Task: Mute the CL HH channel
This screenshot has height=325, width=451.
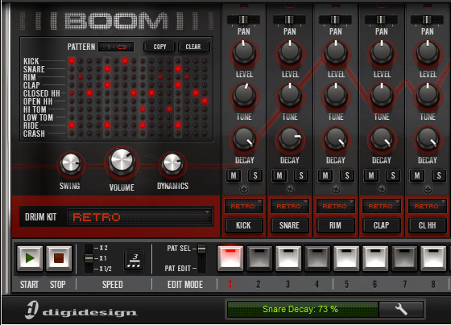Action: click(417, 175)
